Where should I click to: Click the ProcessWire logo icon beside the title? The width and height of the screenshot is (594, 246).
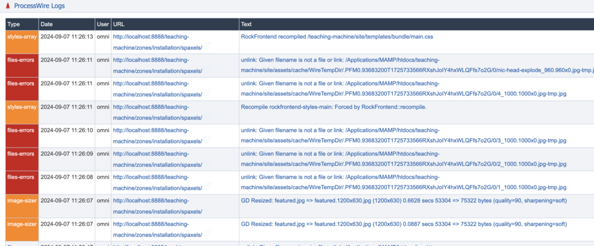pos(8,6)
